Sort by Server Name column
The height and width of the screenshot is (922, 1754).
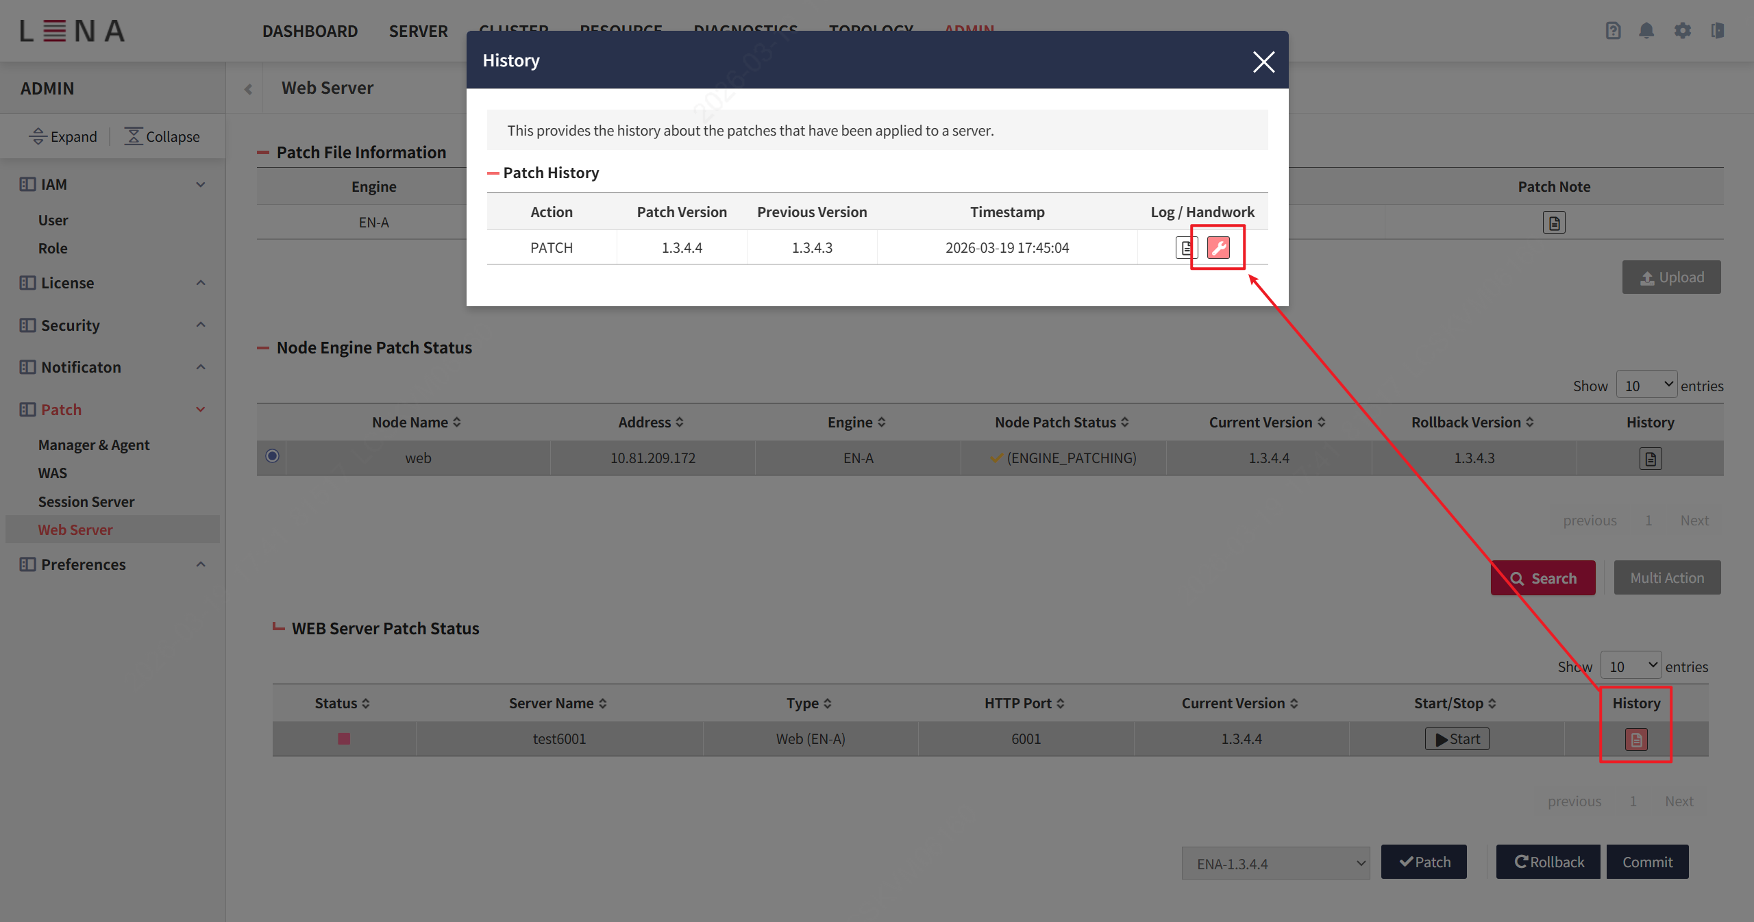tap(558, 703)
